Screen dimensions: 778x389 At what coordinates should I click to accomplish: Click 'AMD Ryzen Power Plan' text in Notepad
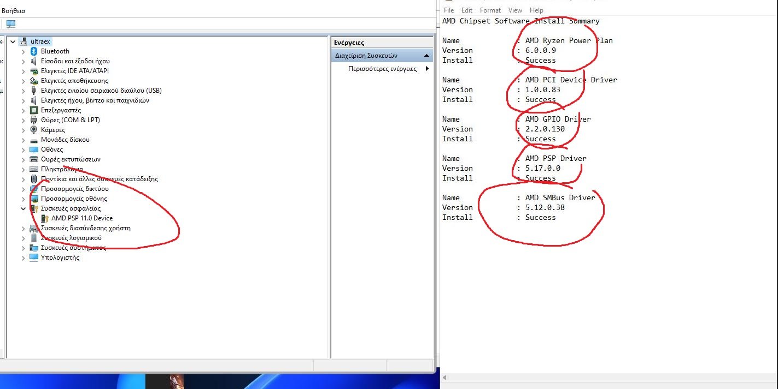[x=569, y=40]
